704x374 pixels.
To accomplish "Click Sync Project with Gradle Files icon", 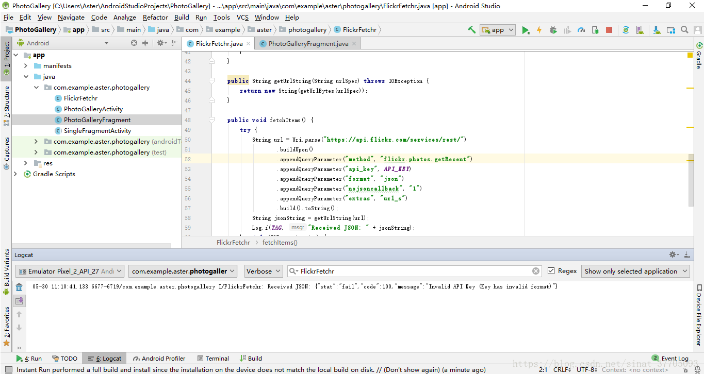I will tap(626, 30).
